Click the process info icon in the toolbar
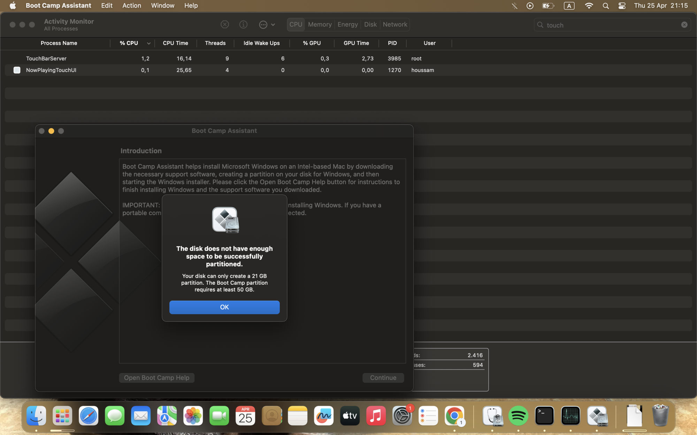 [x=243, y=24]
